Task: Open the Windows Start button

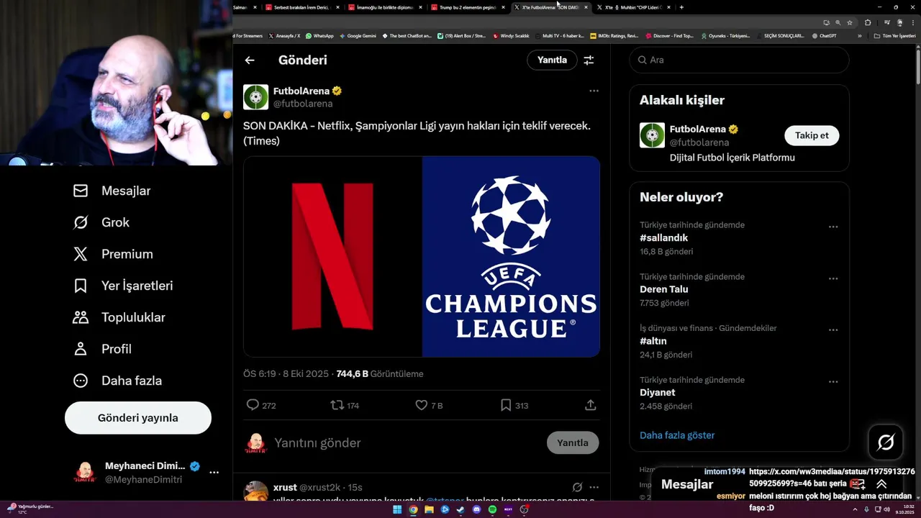Action: coord(397,509)
